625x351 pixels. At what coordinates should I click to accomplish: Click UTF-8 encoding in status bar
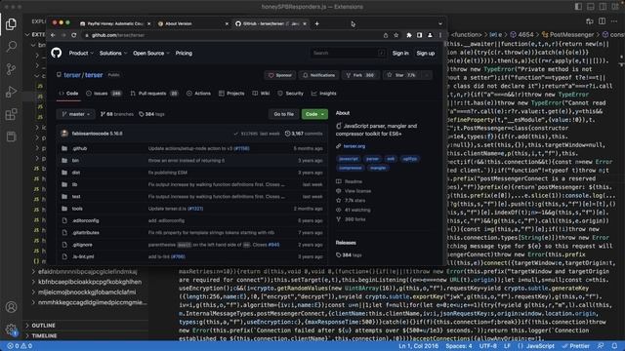[x=488, y=346]
